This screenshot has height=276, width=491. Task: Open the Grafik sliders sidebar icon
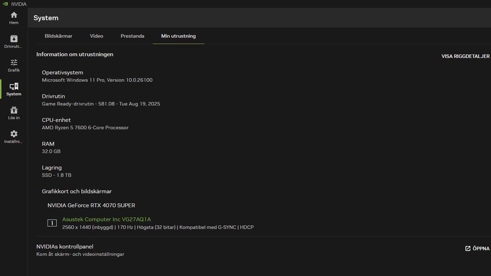[14, 63]
